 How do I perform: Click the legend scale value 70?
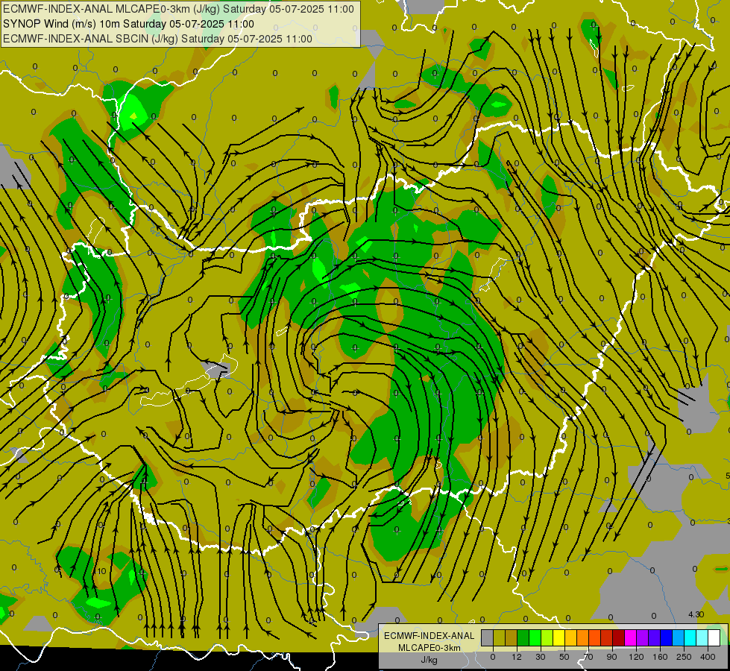pos(588,657)
